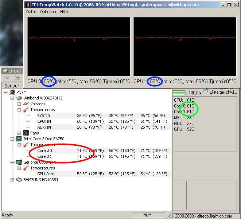Click the 100,0% green progress bar

pyautogui.click(x=179, y=93)
